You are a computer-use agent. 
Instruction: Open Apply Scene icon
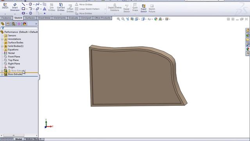pos(161,19)
